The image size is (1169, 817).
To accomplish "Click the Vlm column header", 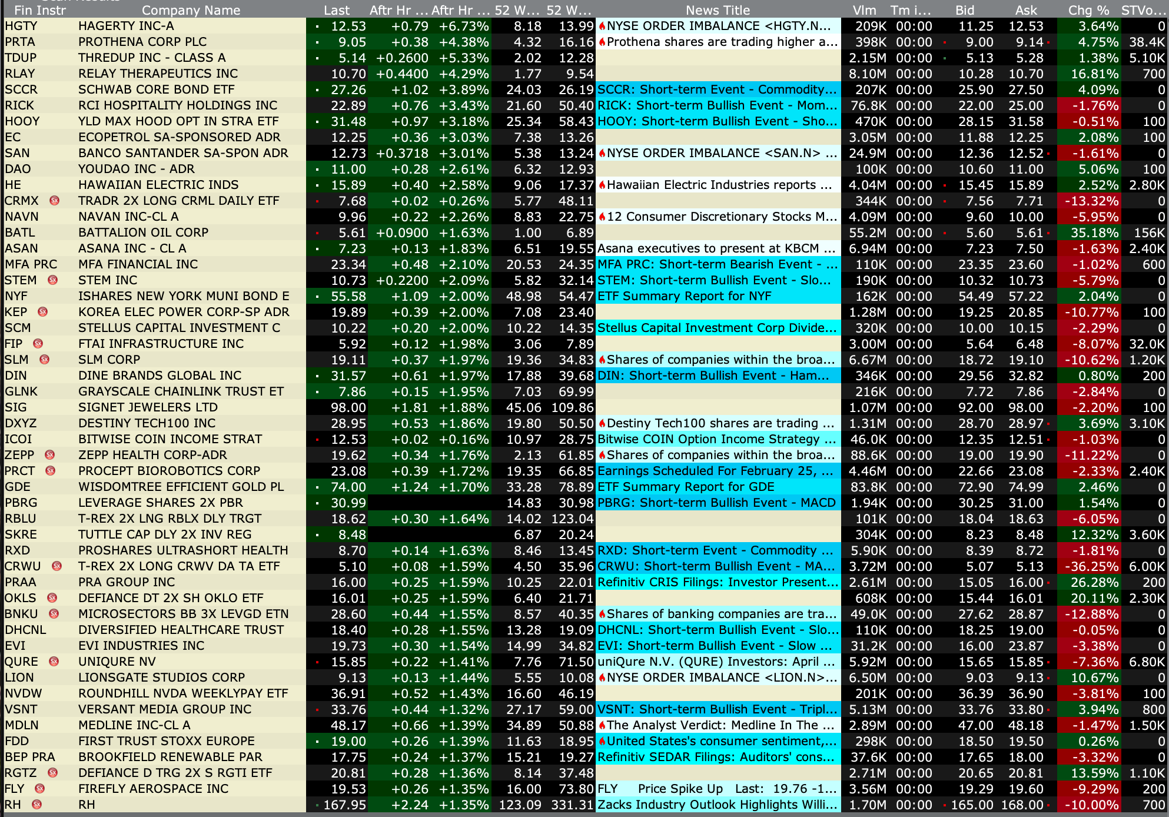I will click(864, 10).
